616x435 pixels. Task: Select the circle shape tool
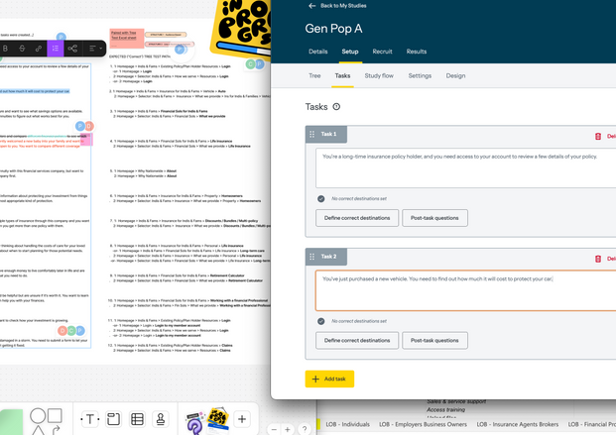(x=38, y=416)
